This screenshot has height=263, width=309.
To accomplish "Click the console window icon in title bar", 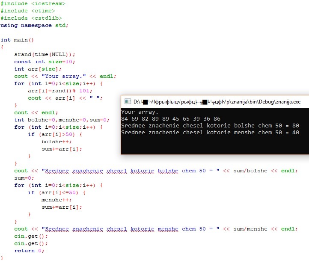I will 127,102.
